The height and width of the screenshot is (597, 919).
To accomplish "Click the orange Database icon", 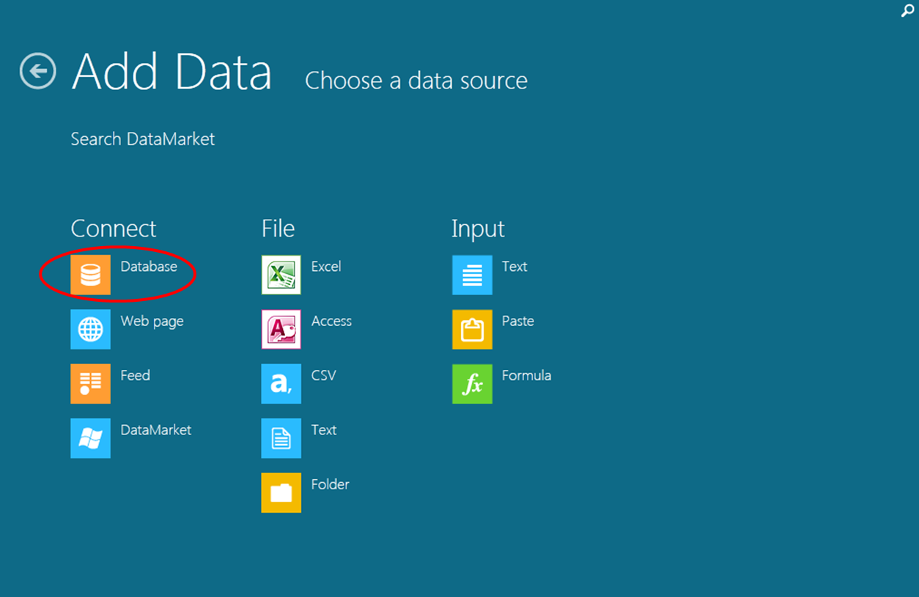I will pos(90,275).
